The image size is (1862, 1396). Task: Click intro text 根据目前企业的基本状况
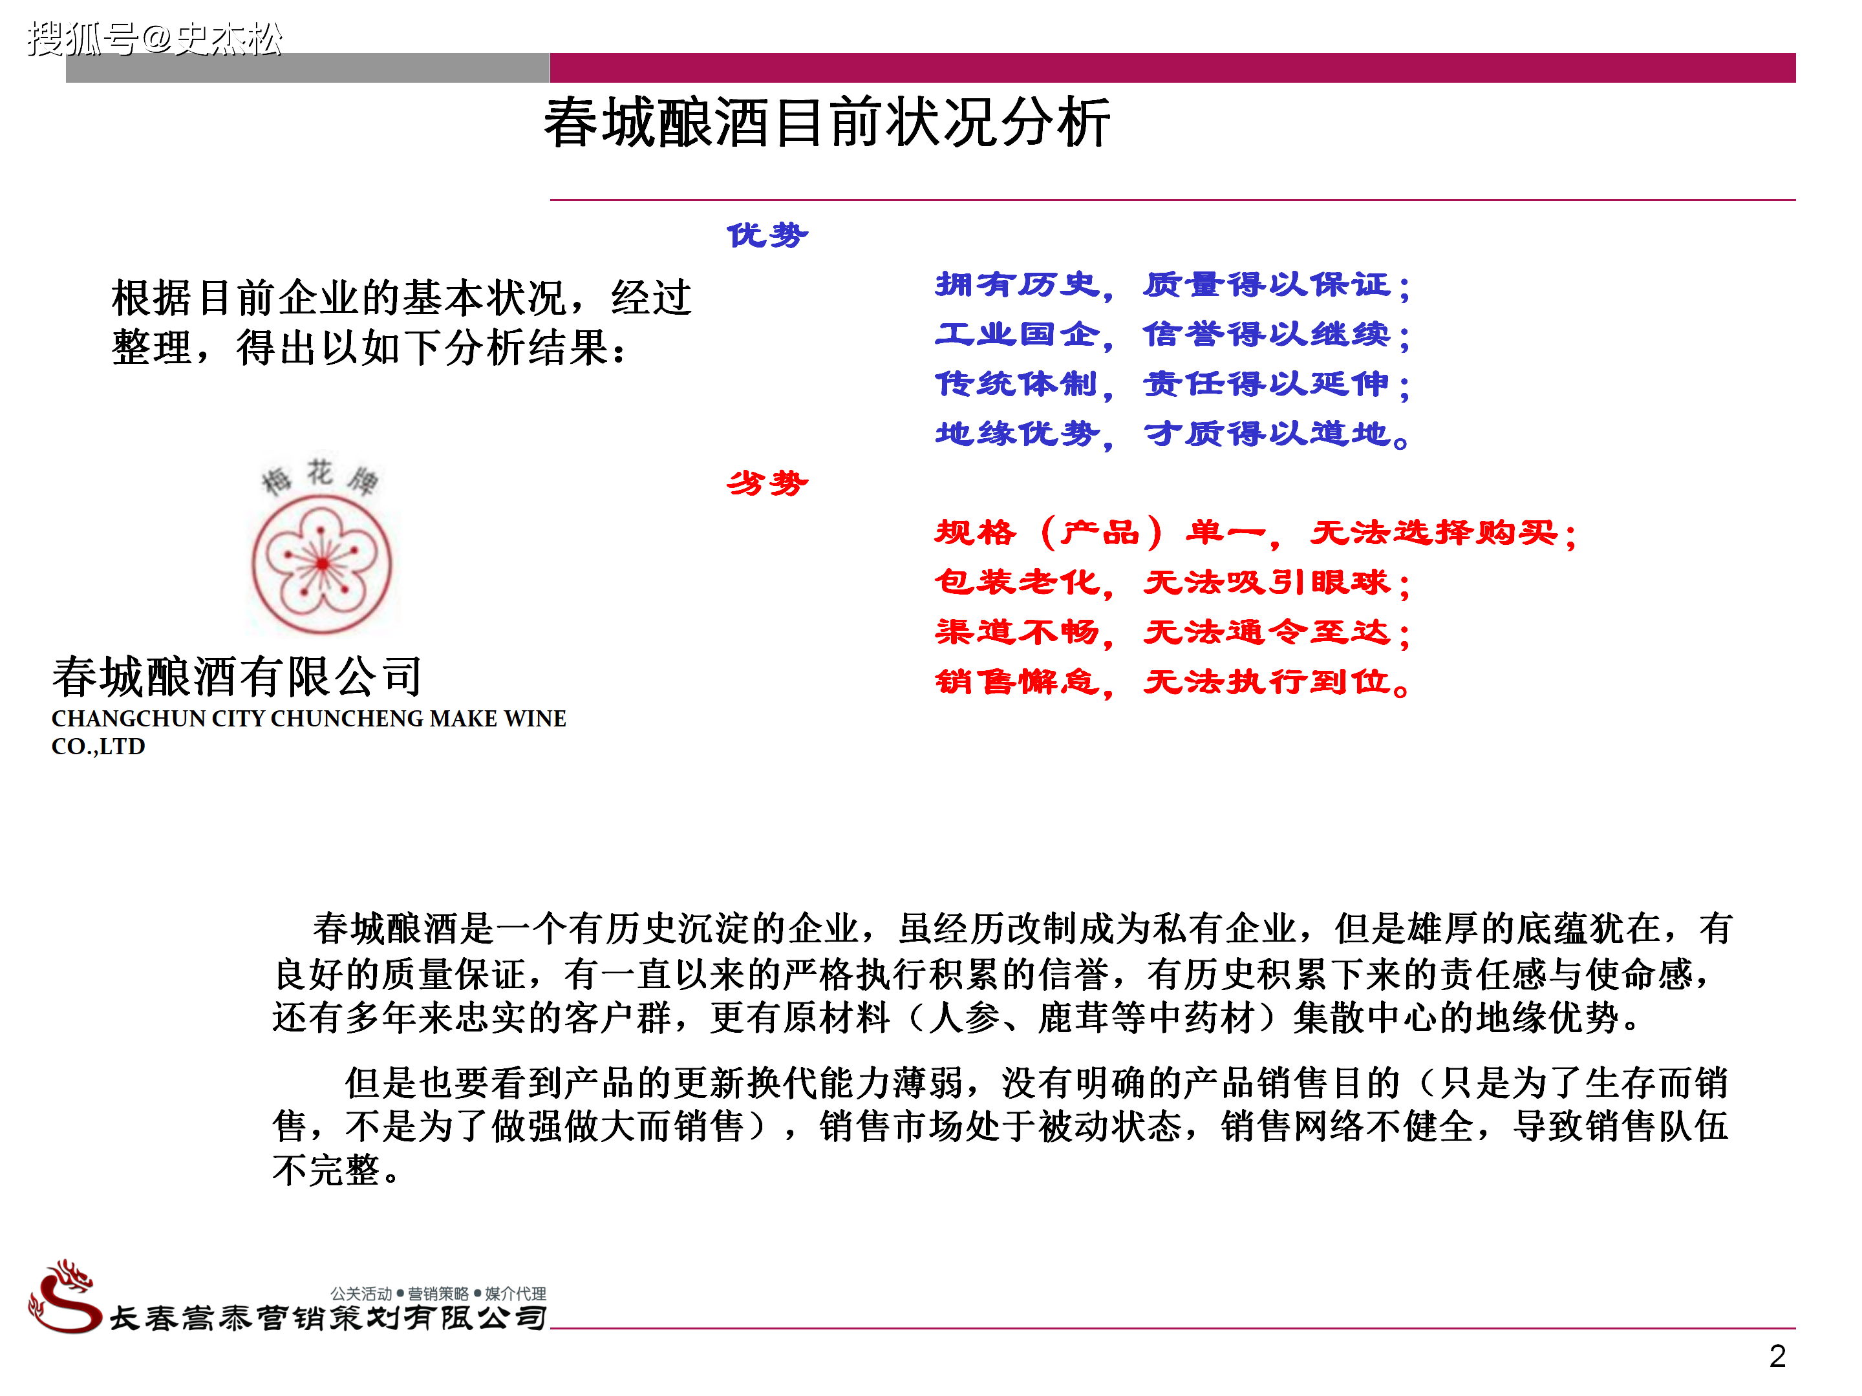[341, 298]
